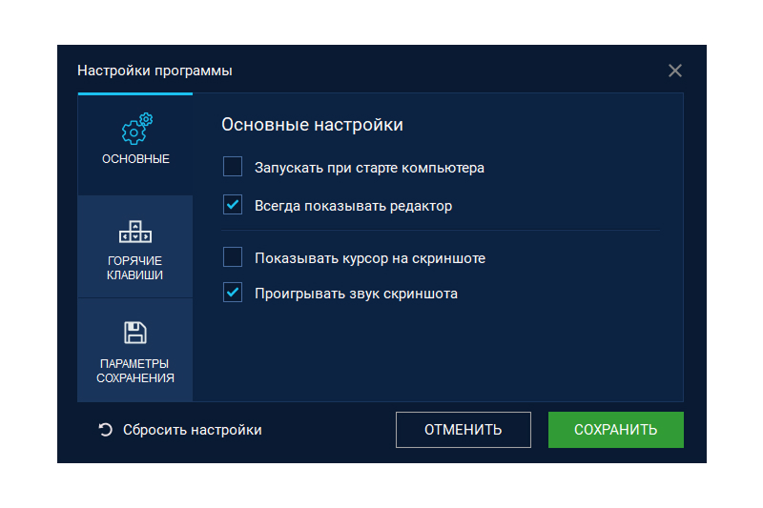
Task: Click the floppy disk save parameters icon
Action: 135,333
